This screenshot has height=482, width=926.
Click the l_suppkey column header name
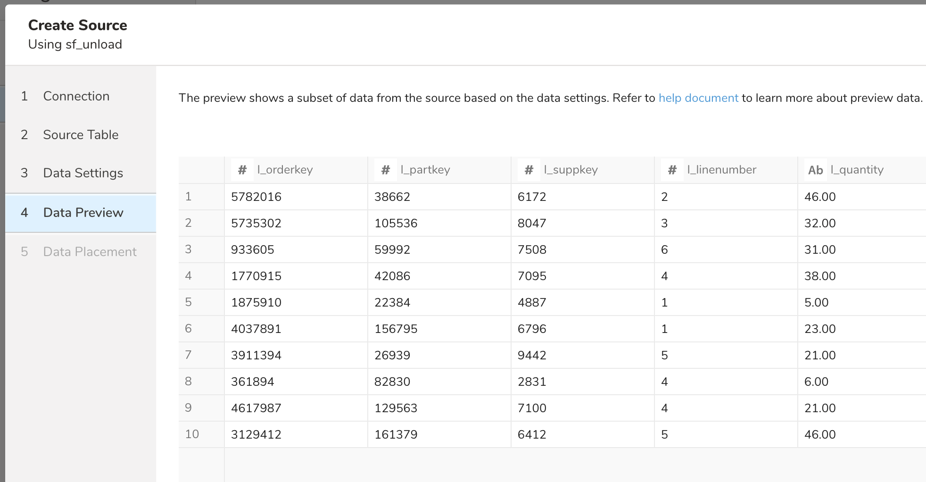coord(570,170)
